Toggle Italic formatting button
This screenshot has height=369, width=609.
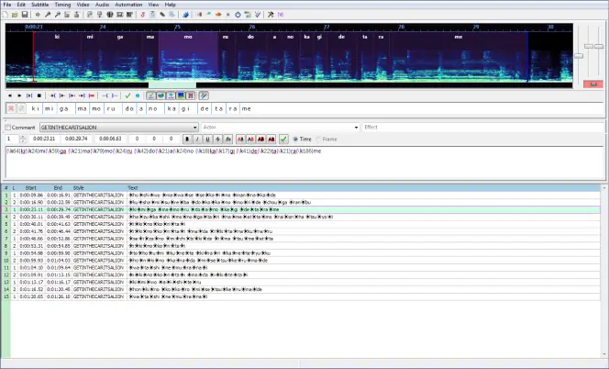point(197,140)
